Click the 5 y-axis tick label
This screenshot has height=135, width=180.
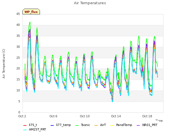click(19, 101)
